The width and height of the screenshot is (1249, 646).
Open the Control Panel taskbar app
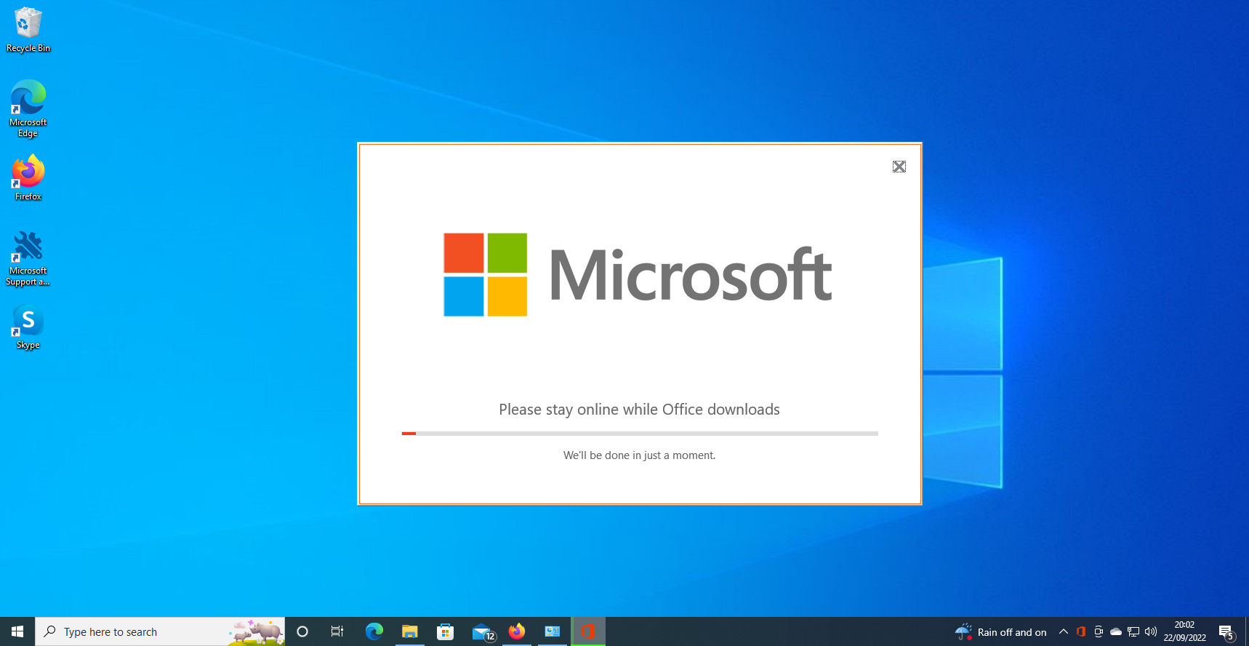click(553, 631)
